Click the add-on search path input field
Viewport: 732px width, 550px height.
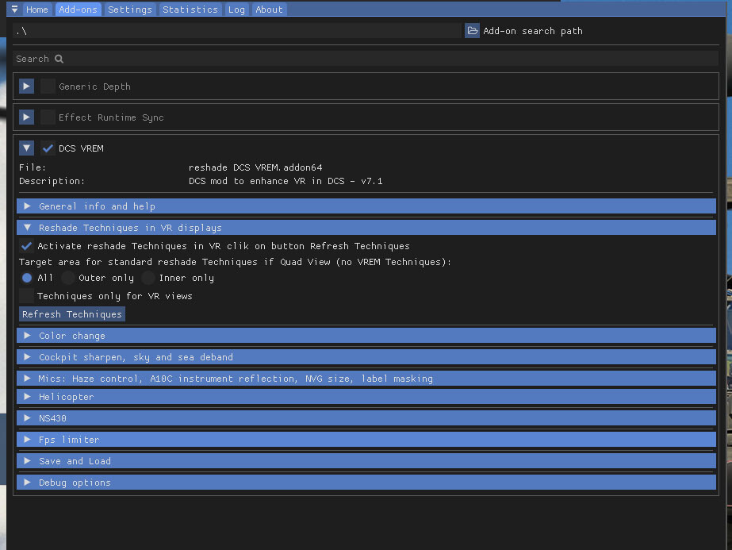tap(236, 31)
